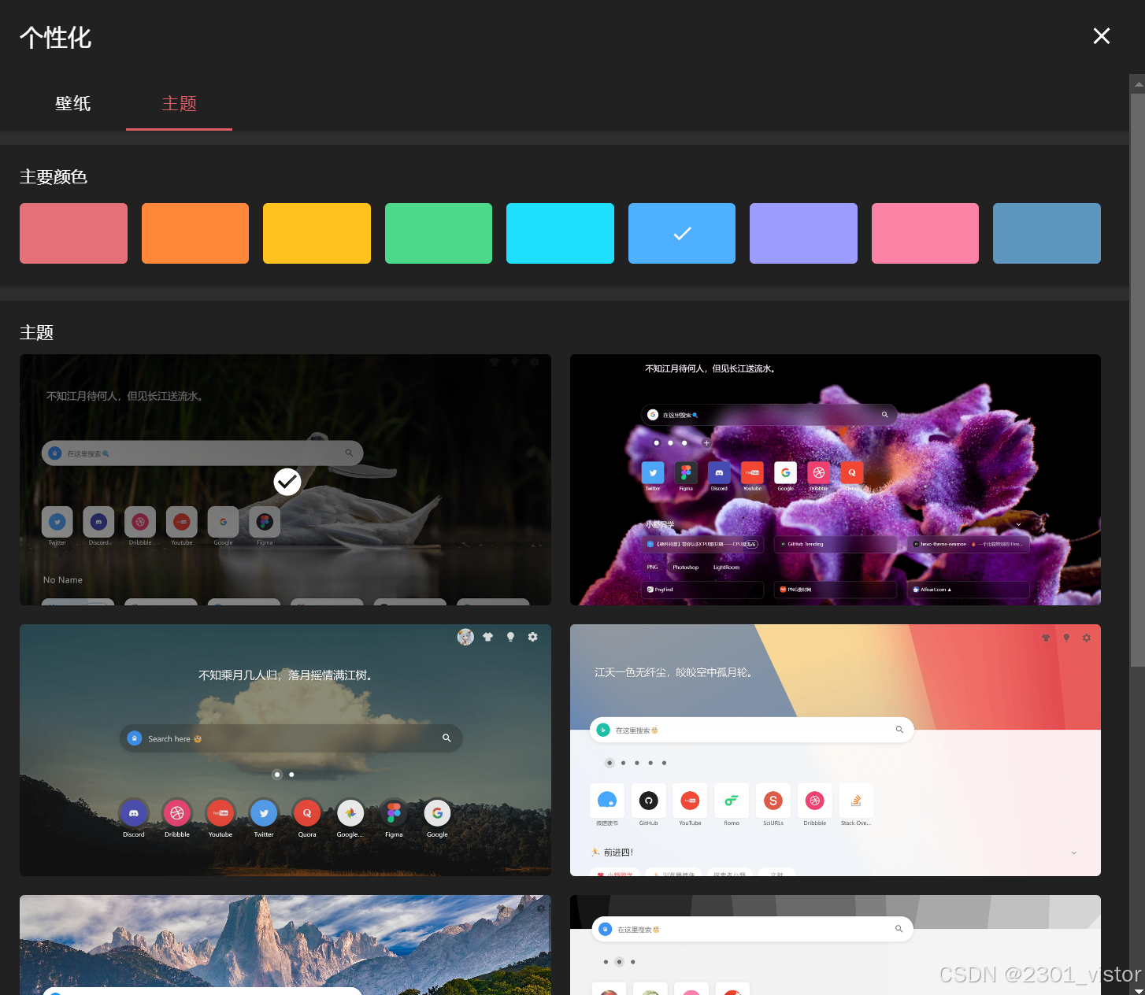Click the 个性化 dialog title
This screenshot has height=995, width=1145.
point(55,37)
